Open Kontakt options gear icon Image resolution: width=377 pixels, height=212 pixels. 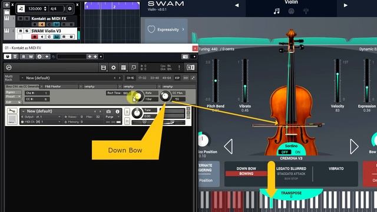point(114,68)
